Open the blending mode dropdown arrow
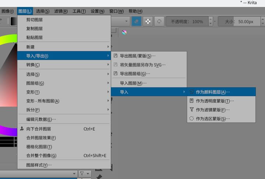This screenshot has width=265, height=179. coord(126,21)
